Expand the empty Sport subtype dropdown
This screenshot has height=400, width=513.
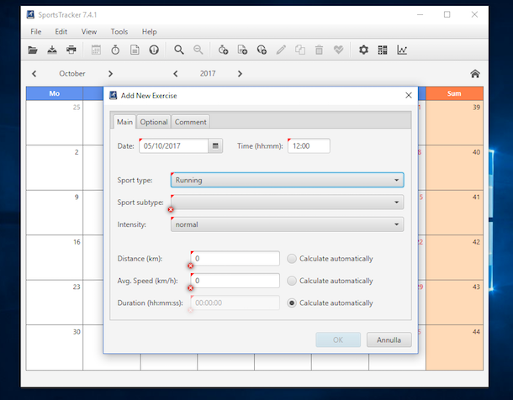[288, 203]
